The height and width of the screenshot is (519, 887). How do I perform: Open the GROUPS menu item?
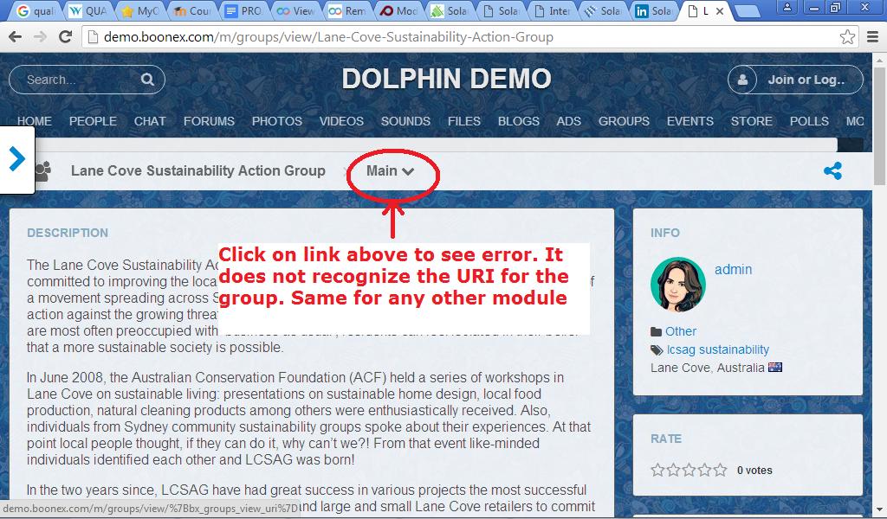[624, 121]
